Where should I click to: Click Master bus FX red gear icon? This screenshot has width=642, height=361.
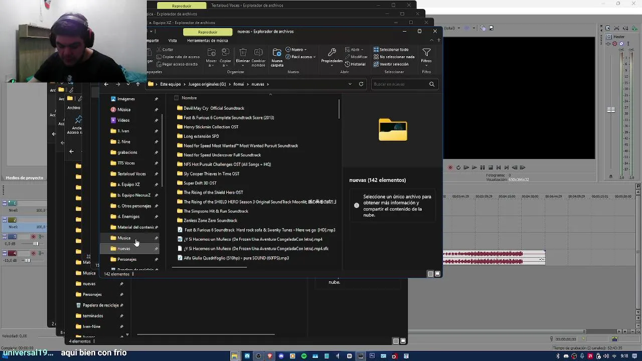[615, 44]
